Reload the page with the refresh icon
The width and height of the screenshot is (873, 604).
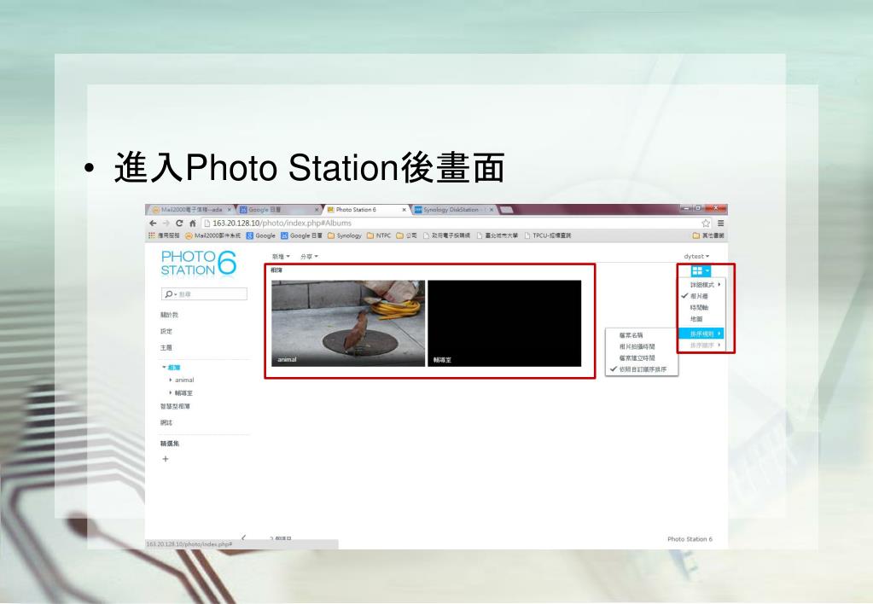[179, 223]
